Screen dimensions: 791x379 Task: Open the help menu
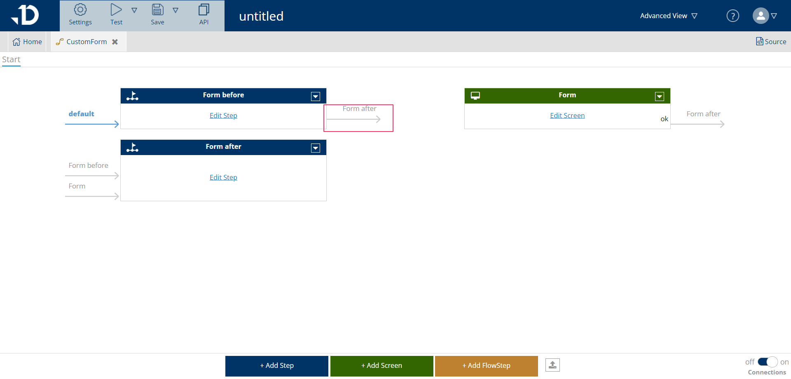(x=733, y=16)
